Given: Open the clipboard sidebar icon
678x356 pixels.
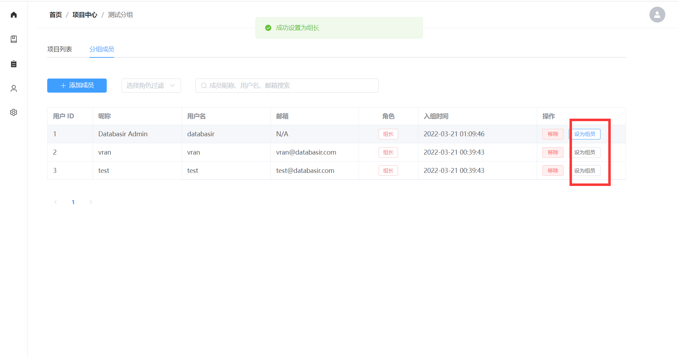Looking at the screenshot, I should click(x=14, y=64).
